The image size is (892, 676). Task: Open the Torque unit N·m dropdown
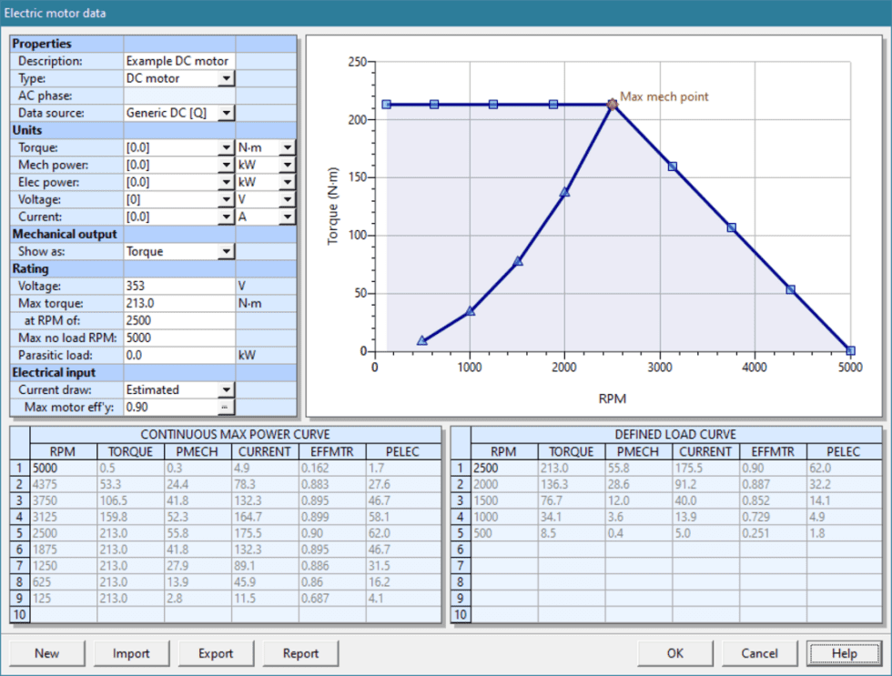coord(287,147)
